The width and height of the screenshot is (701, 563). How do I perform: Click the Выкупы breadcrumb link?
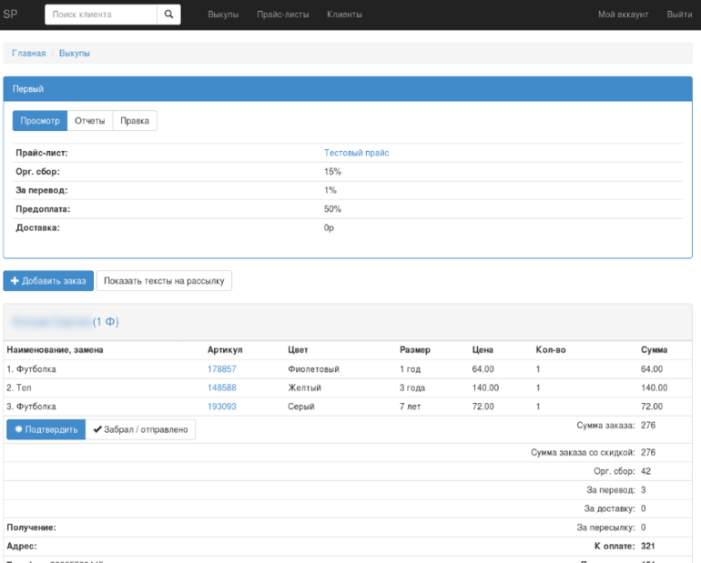click(75, 54)
